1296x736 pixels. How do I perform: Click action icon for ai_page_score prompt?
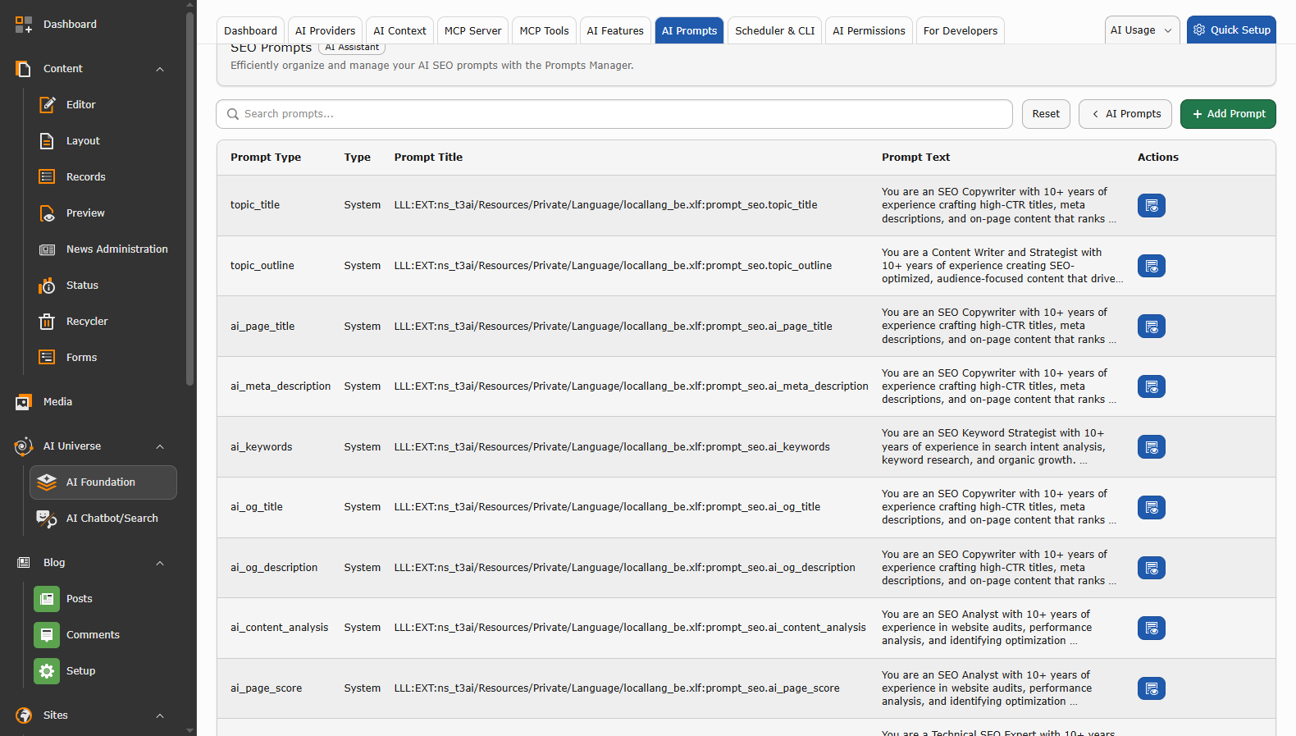[x=1152, y=688]
